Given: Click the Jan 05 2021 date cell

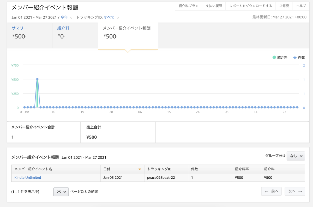Looking at the screenshot, I should (122, 178).
